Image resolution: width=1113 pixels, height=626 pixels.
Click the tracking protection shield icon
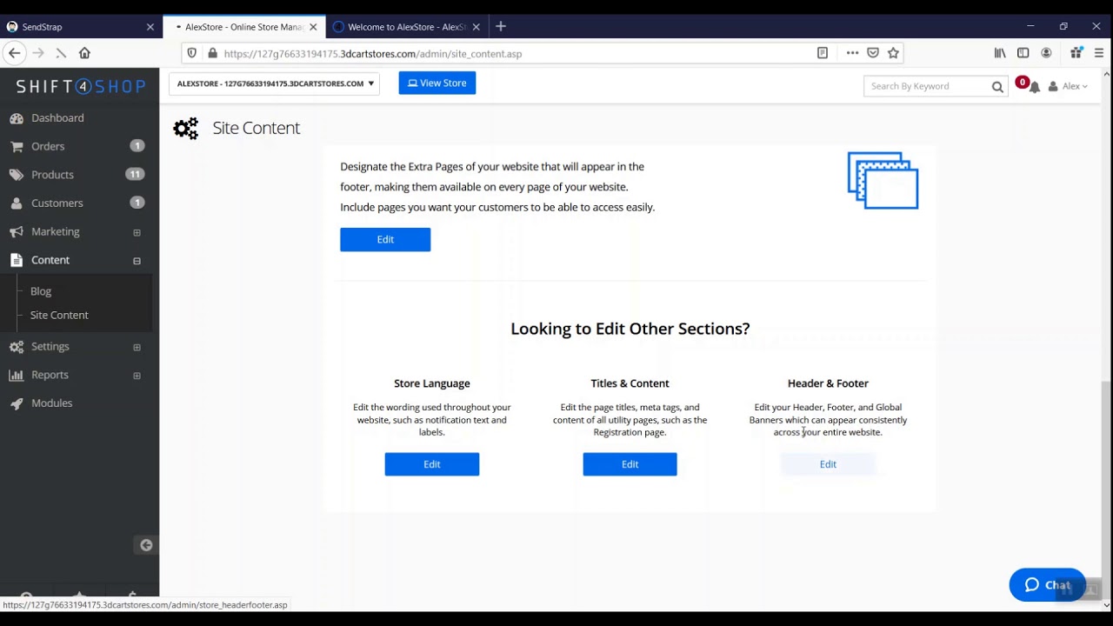pos(192,53)
